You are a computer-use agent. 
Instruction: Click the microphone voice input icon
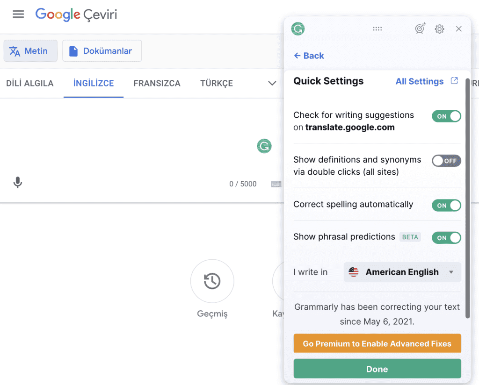pos(18,183)
